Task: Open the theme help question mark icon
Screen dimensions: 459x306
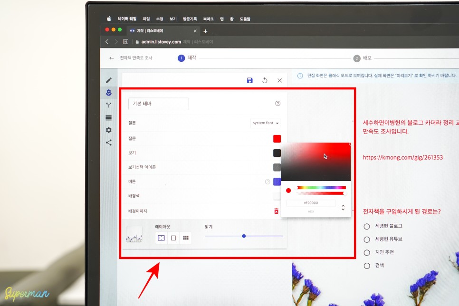Action: click(278, 104)
